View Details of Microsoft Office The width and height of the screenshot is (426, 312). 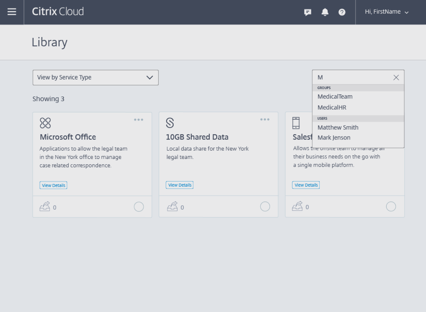tap(53, 185)
